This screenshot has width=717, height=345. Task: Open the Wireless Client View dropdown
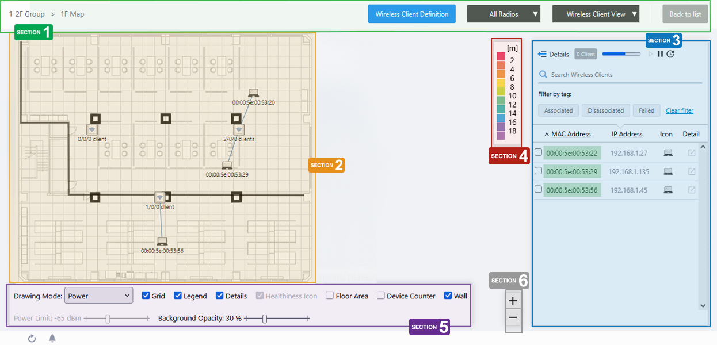click(596, 14)
